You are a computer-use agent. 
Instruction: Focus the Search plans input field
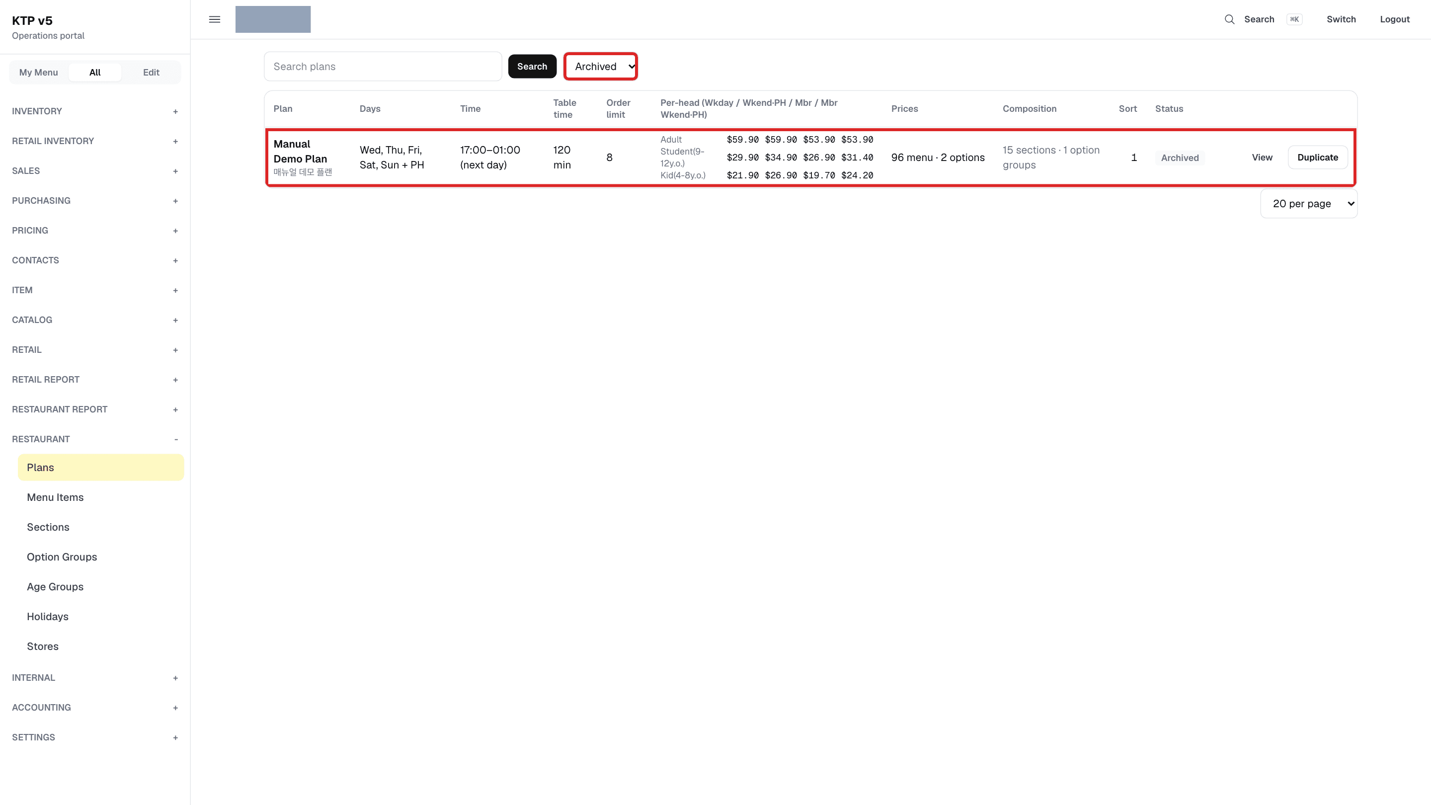click(383, 67)
